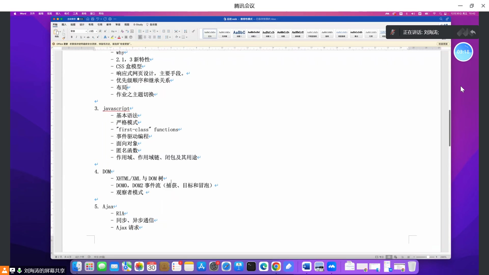Open the 文件 menu in the macOS menu bar
Viewport: 489px width, 275px height.
click(32, 13)
